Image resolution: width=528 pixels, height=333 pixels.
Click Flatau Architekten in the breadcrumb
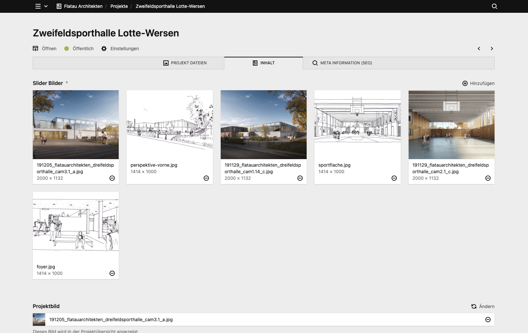(83, 6)
